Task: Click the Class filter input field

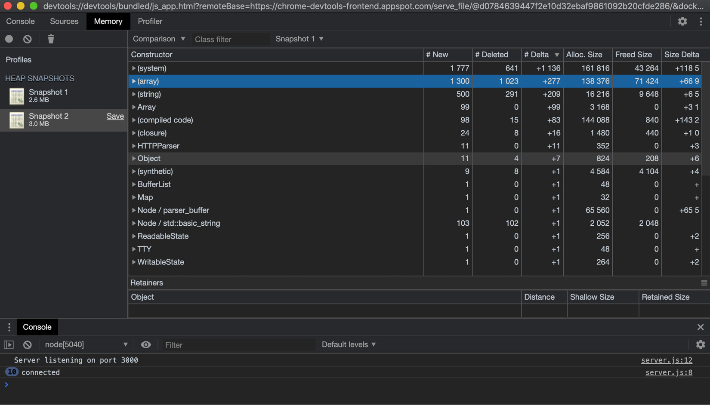Action: point(231,39)
